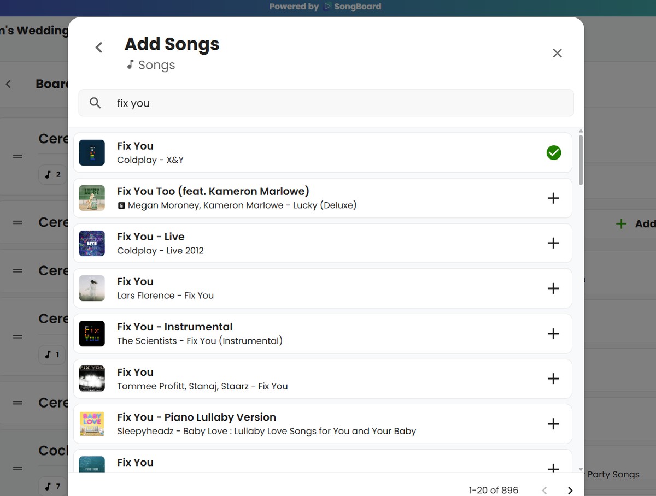Image resolution: width=656 pixels, height=496 pixels.
Task: Open Lars Florence Fix You artwork
Action: click(92, 288)
